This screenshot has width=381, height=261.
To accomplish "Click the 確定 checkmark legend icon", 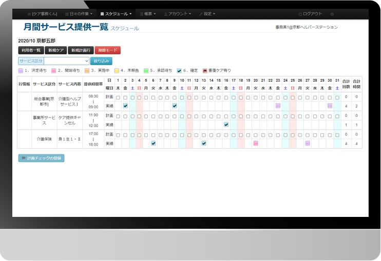I will [x=179, y=71].
